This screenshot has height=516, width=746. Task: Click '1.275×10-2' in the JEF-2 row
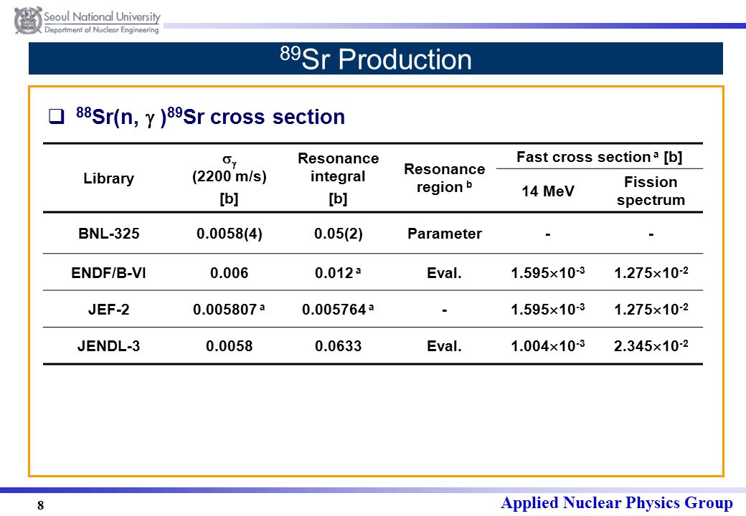[x=651, y=310]
